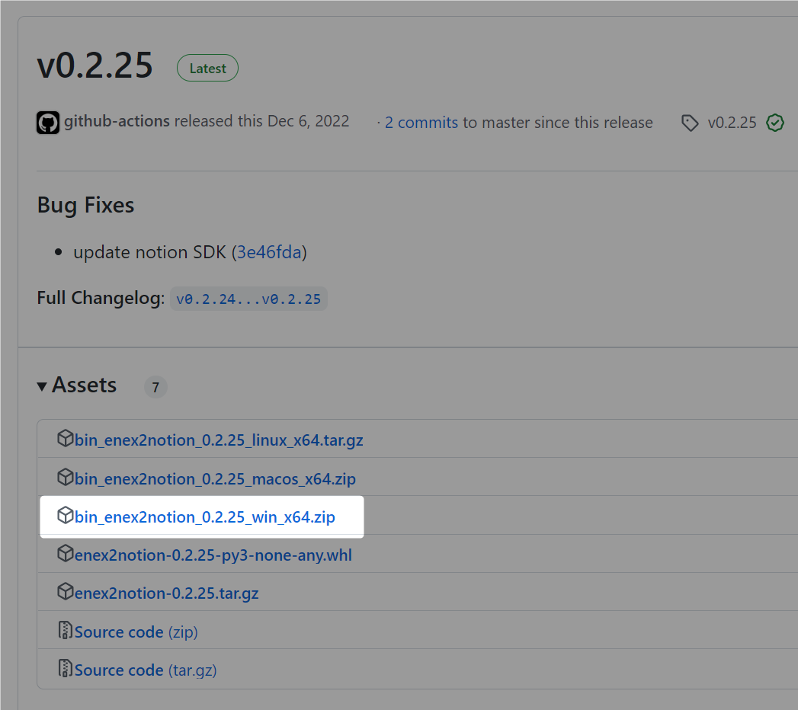Screen dimensions: 798x710
Task: Open v0.2.24...v0.2.25 changelog comparison
Action: (x=248, y=299)
